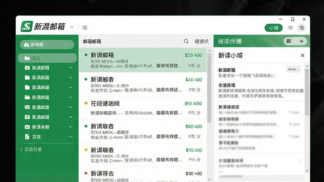The height and width of the screenshot is (182, 324).
Task: Click the $10 M00 amount
Action: 193,103
